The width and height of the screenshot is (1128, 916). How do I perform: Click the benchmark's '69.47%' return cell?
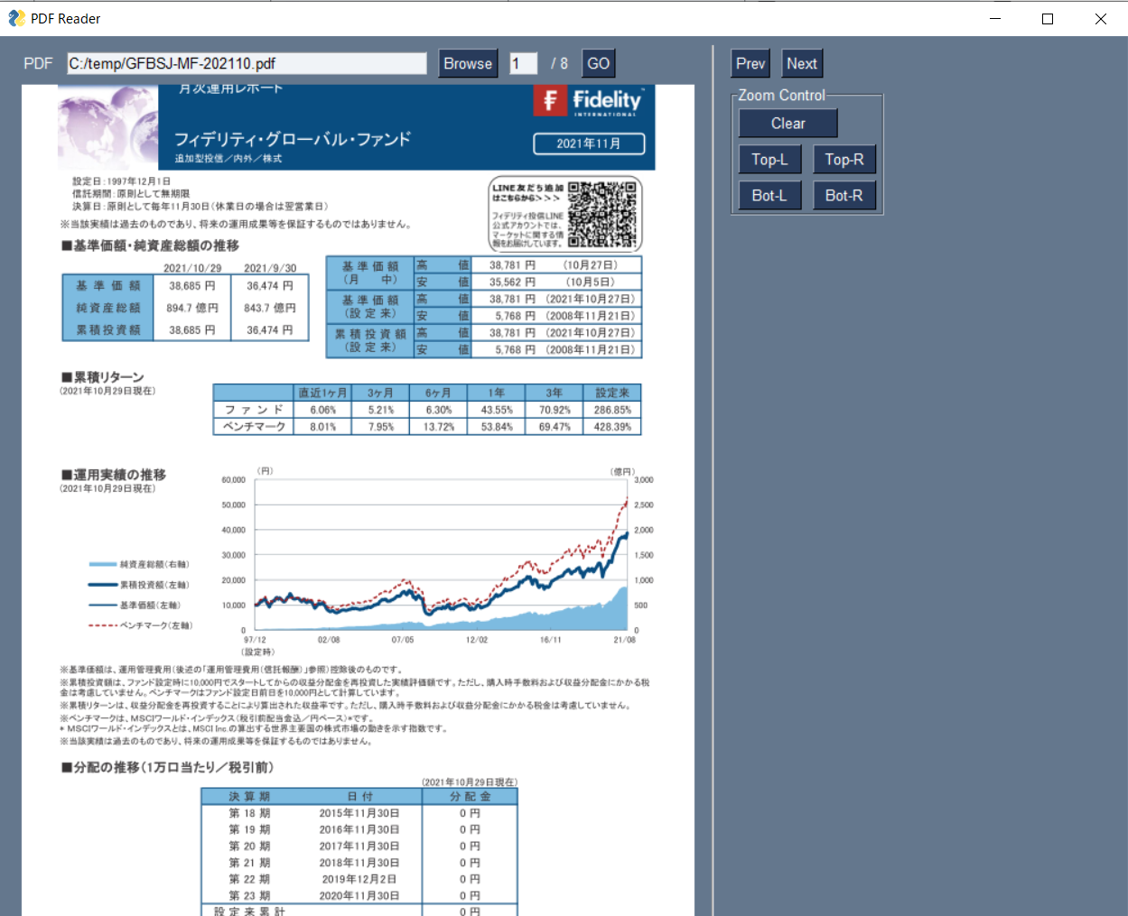click(555, 427)
